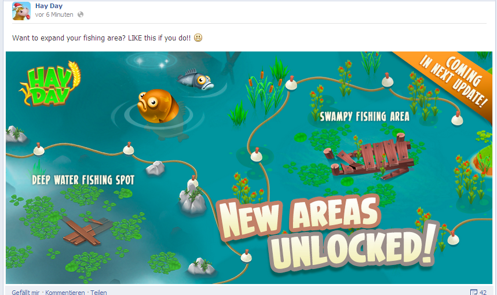Click the 'Deep Water Fishing Spot' label
This screenshot has width=497, height=295.
pos(83,180)
